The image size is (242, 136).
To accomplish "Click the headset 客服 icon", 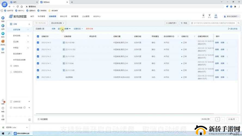I will [216, 15].
